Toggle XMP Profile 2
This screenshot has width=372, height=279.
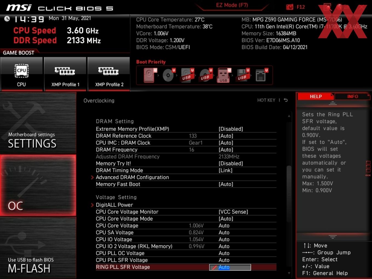[x=109, y=74]
